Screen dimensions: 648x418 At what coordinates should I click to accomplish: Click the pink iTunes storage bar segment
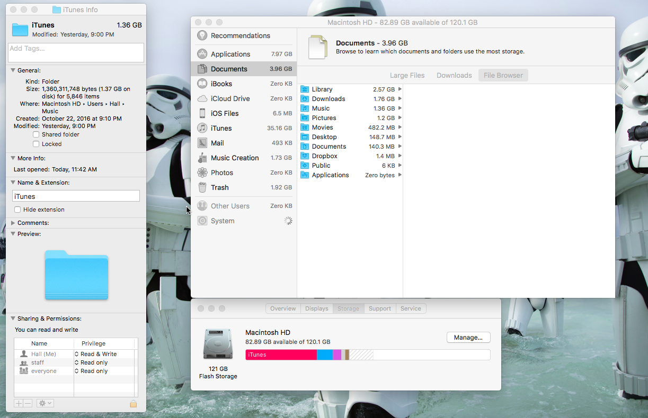point(281,355)
